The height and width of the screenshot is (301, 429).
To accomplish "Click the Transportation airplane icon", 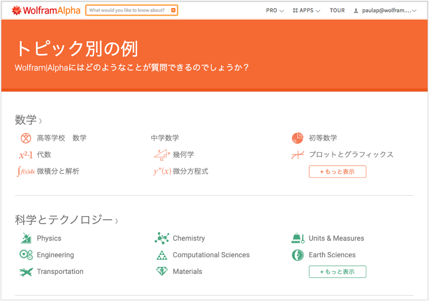I will tap(26, 272).
